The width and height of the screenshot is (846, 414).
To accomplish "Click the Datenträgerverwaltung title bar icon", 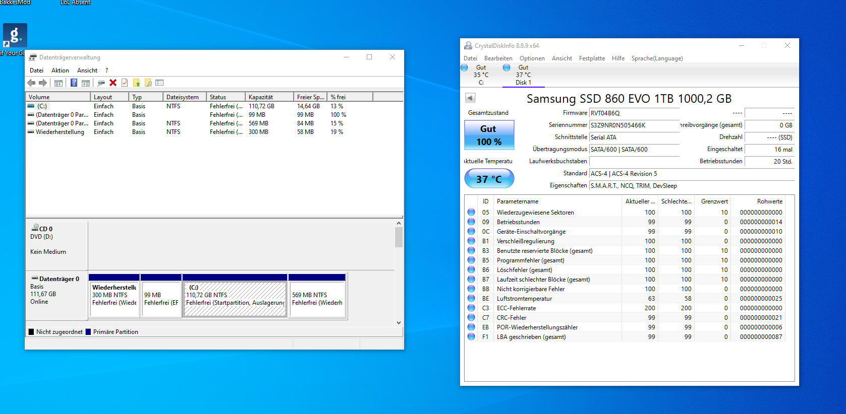I will pyautogui.click(x=33, y=57).
